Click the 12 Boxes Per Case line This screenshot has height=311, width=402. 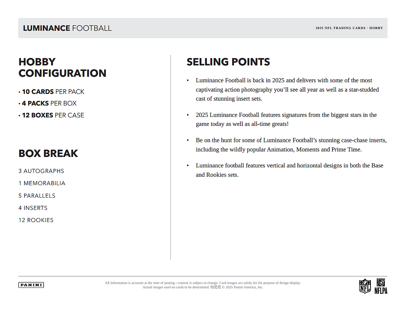tap(51, 115)
